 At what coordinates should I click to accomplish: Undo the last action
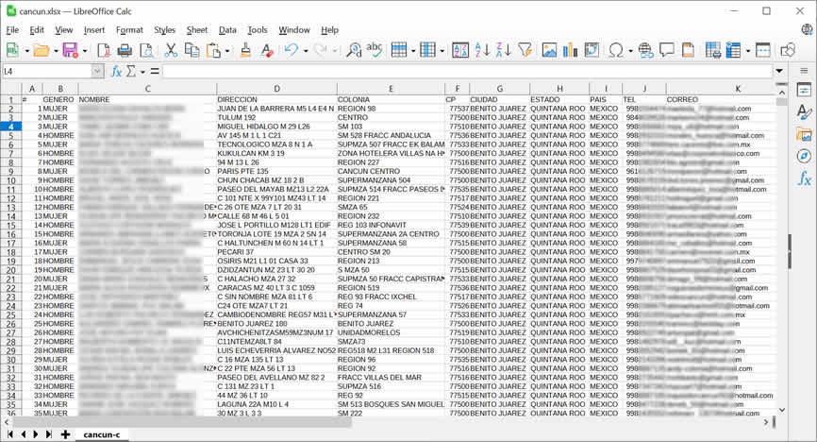pos(292,50)
